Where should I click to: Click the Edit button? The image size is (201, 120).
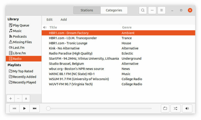coord(49,20)
